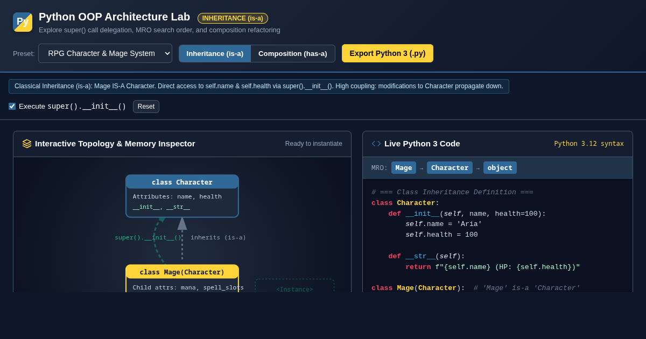Open the RPG Character & Mage System preset dropdown

click(x=105, y=53)
